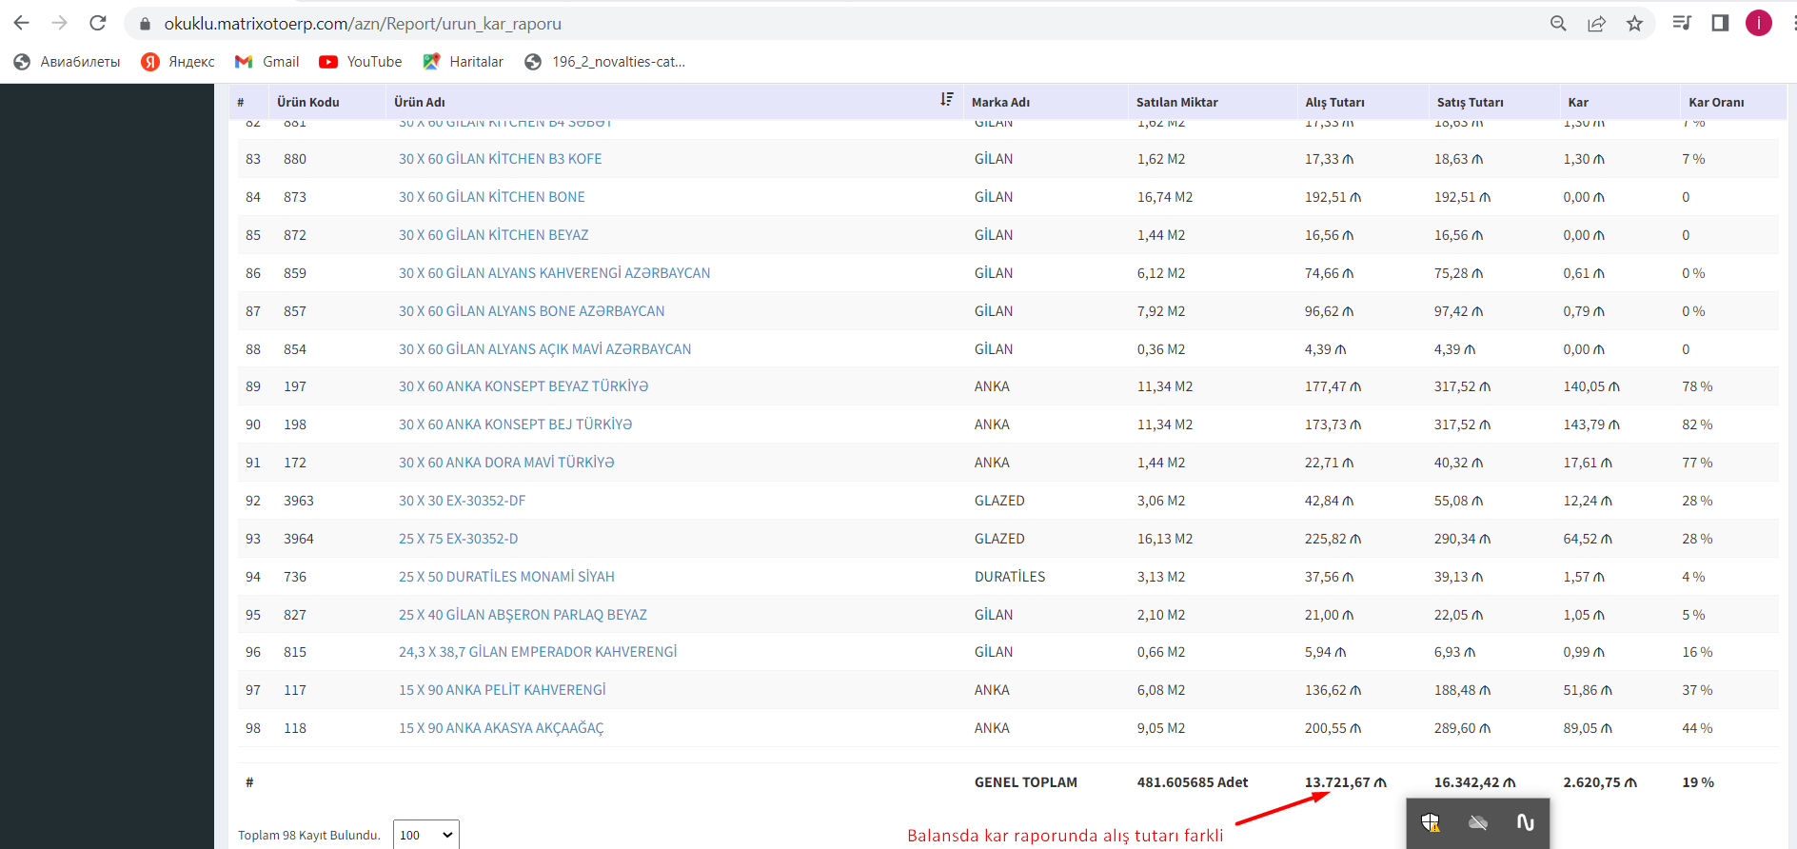Image resolution: width=1797 pixels, height=849 pixels.
Task: Click the browser reload page icon
Action: pos(97,23)
